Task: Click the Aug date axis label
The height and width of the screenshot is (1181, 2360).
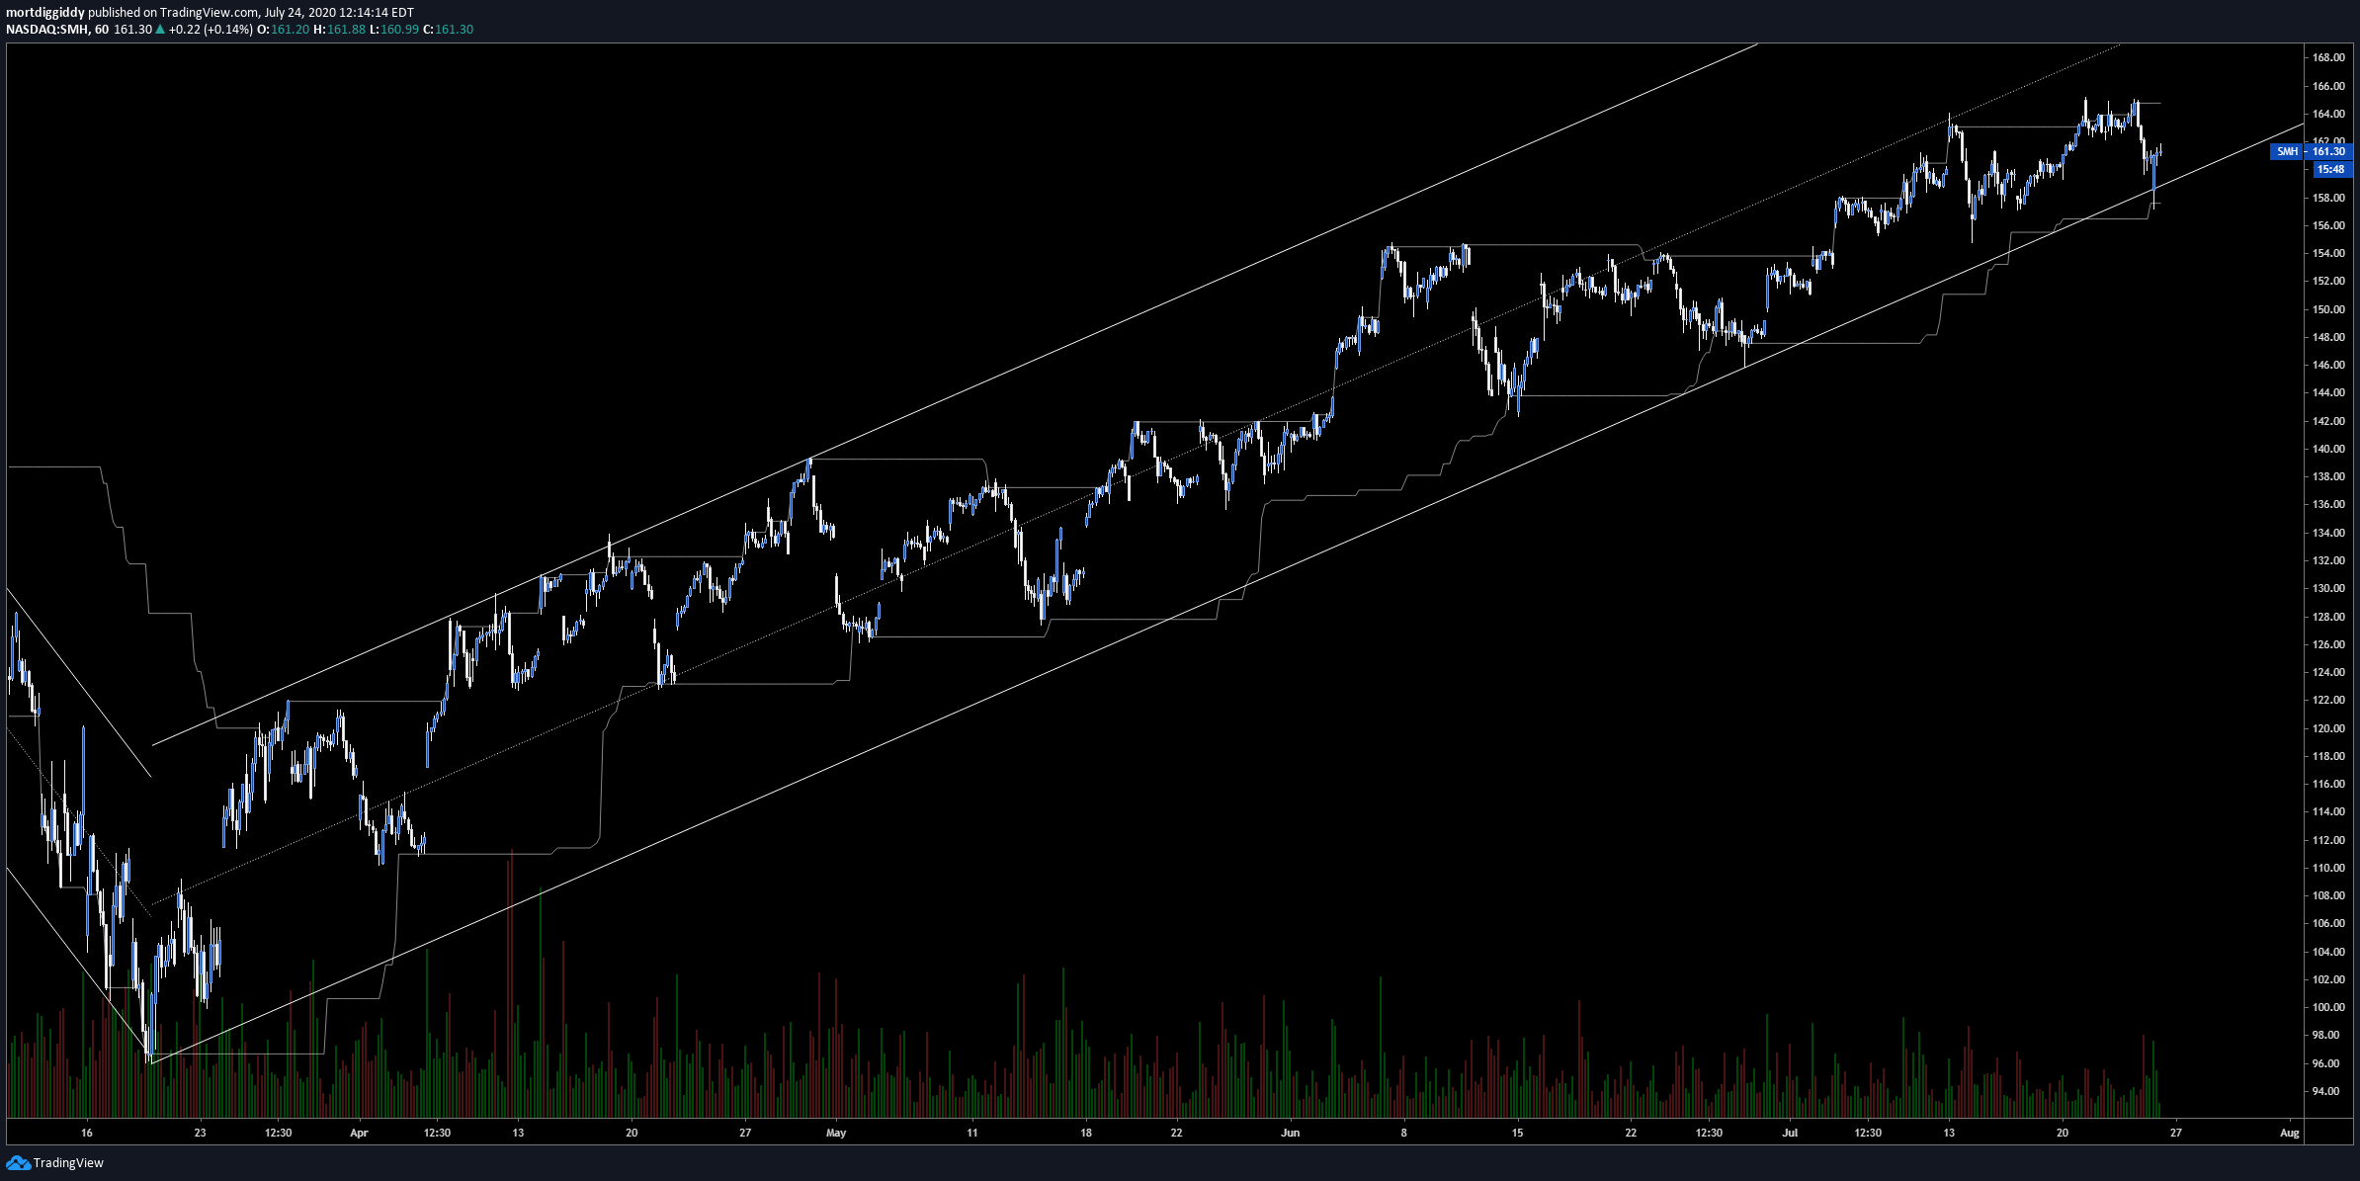Action: pyautogui.click(x=2290, y=1133)
